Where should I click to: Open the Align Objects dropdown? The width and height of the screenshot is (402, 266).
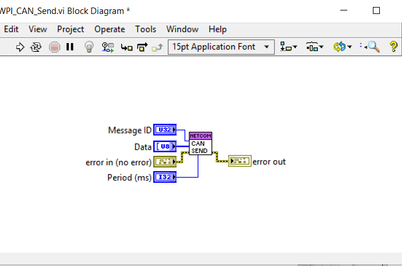point(288,47)
